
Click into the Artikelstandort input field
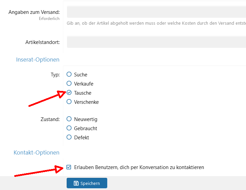[156, 42]
